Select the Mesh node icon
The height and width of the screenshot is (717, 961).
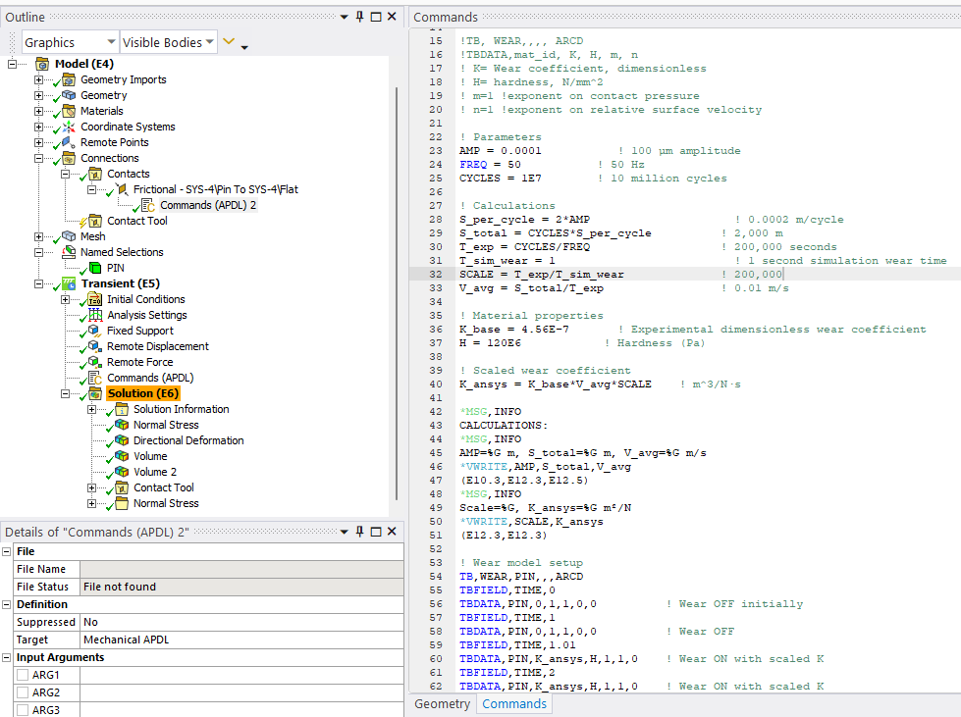69,236
